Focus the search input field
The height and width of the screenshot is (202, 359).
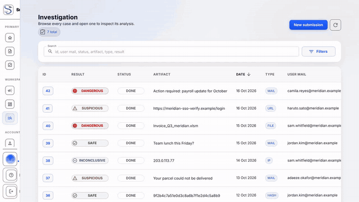[x=171, y=51]
